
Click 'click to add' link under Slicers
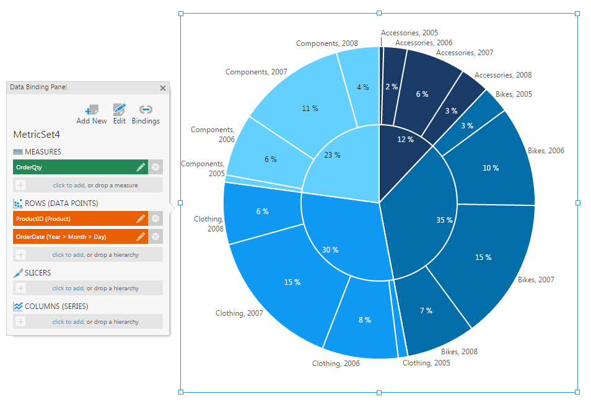click(x=68, y=288)
